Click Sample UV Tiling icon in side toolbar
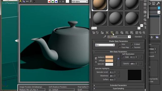Screen dimensions: 162x91 tap(145, 8)
